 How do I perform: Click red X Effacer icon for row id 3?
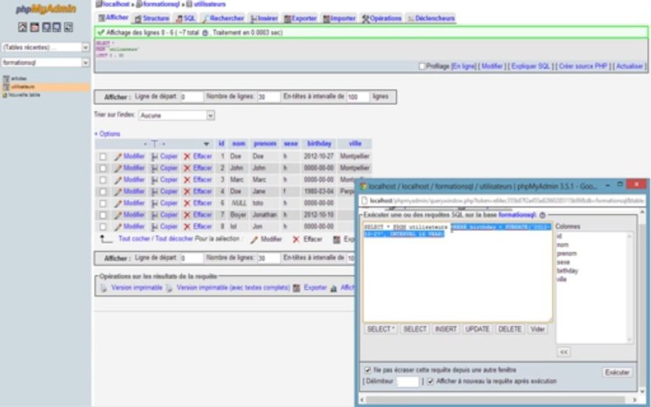coord(187,180)
